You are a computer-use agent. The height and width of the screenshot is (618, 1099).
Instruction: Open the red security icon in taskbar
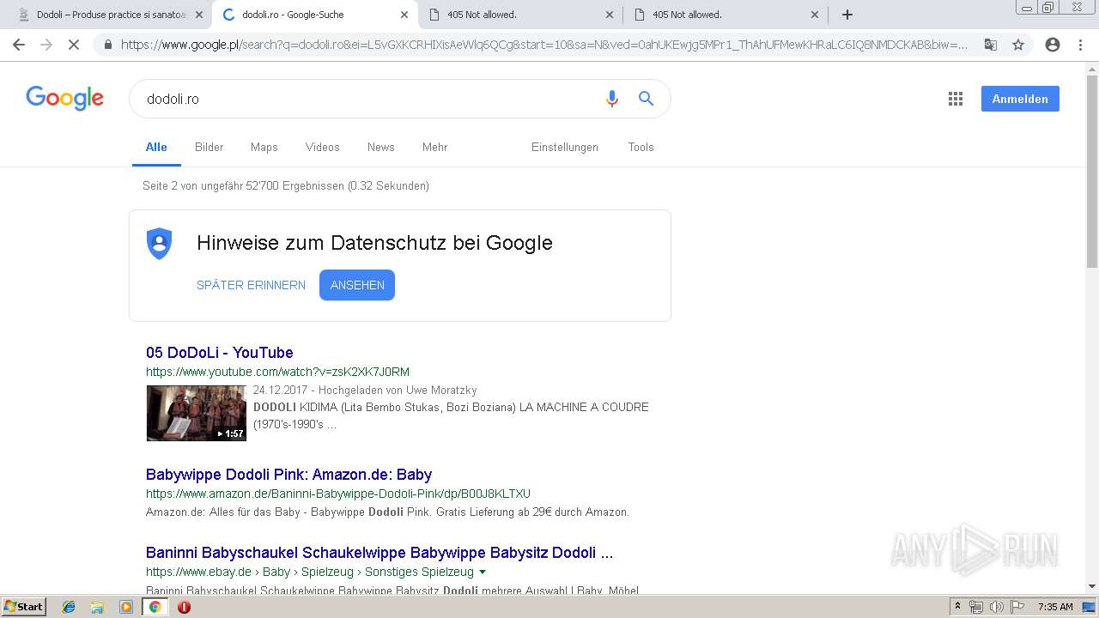coord(184,607)
